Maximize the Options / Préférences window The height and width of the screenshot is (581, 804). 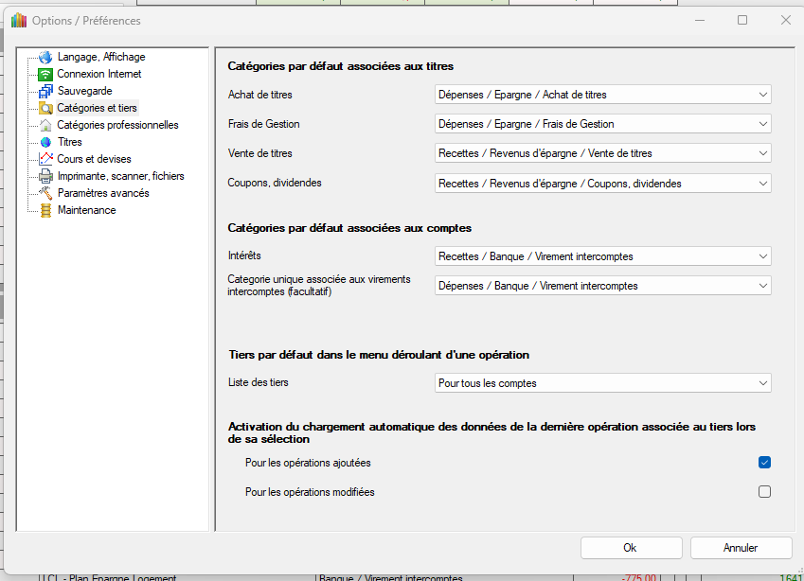tap(742, 20)
